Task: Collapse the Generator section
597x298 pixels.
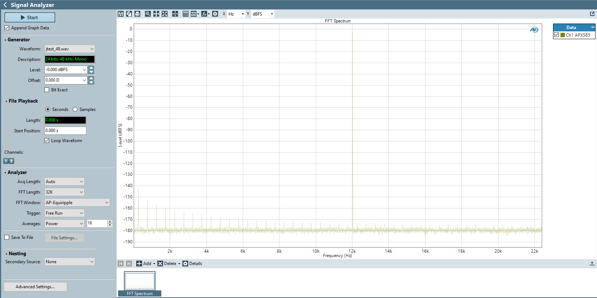Action: click(x=5, y=40)
